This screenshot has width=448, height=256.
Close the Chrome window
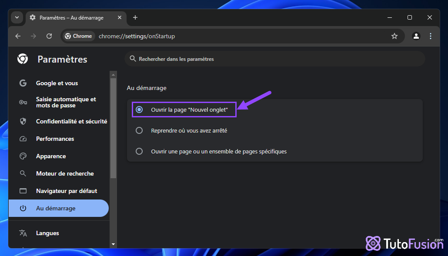click(x=429, y=18)
